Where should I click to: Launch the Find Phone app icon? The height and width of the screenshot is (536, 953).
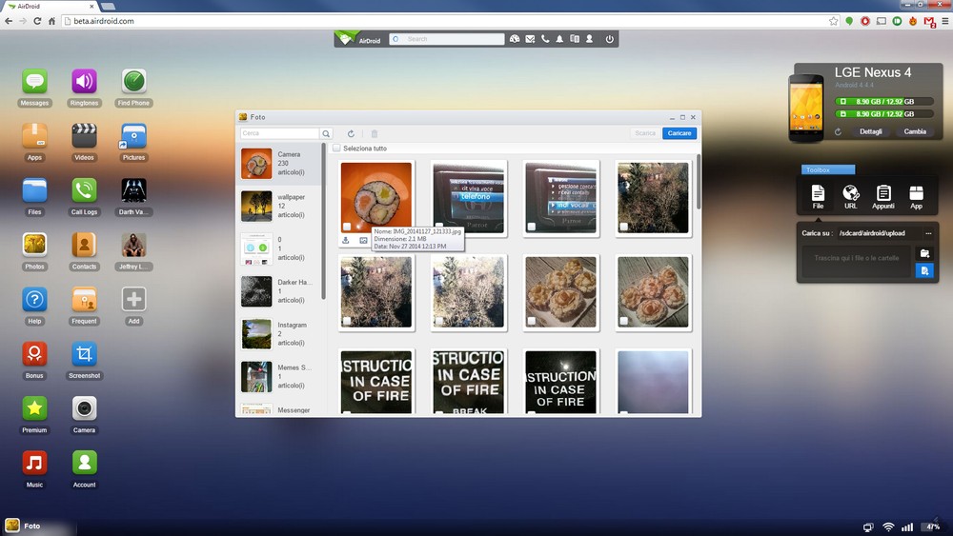tap(133, 83)
